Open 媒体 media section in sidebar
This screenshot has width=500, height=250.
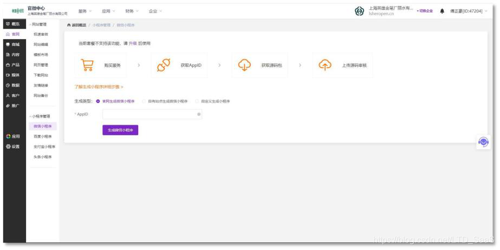[x=13, y=75]
